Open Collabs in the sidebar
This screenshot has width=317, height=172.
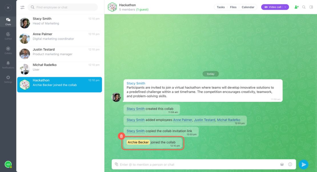pyautogui.click(x=8, y=50)
